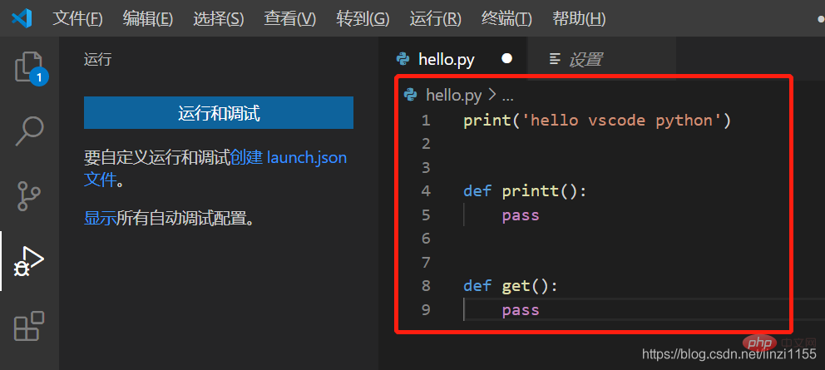Open the Search view icon

[29, 131]
